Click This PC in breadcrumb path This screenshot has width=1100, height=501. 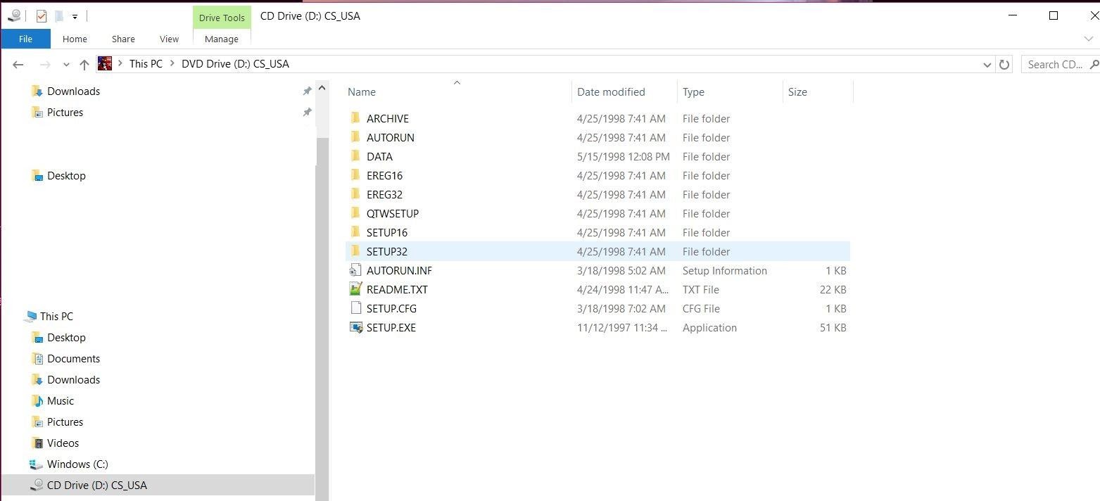pos(146,63)
